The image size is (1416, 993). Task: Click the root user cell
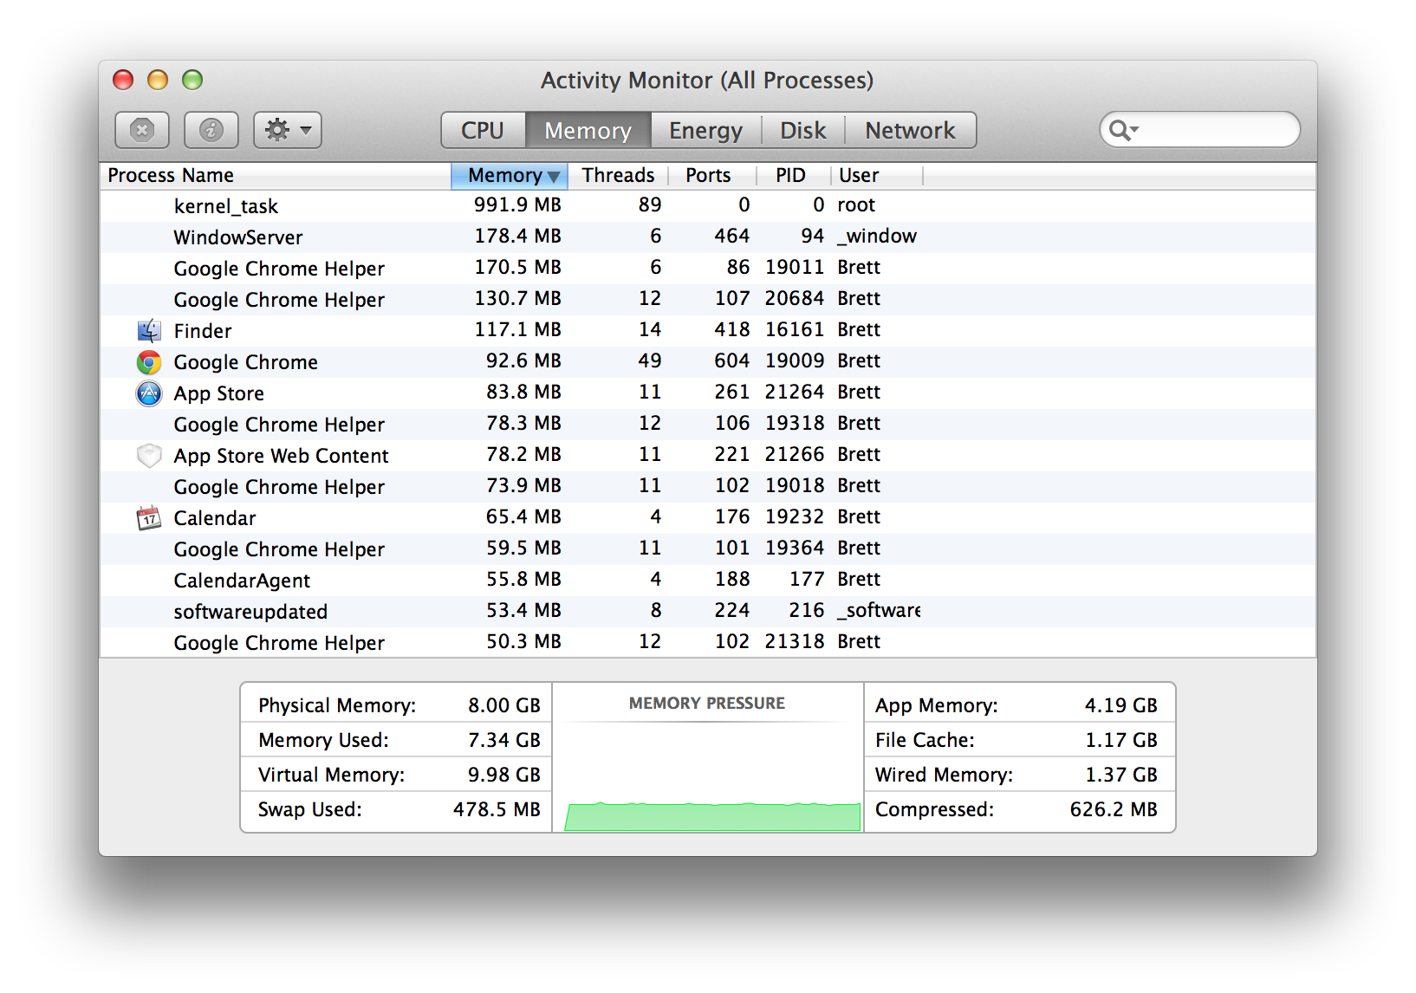click(856, 205)
